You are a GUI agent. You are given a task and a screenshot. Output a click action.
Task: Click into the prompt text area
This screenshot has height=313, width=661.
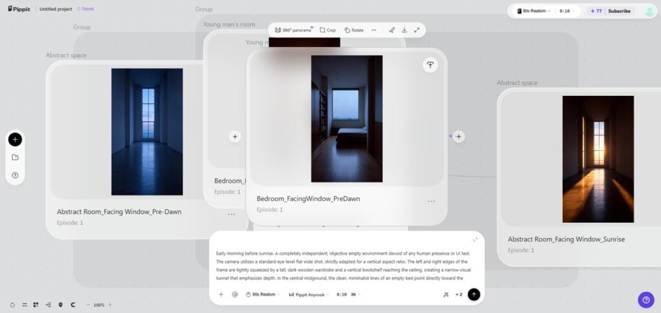343,265
